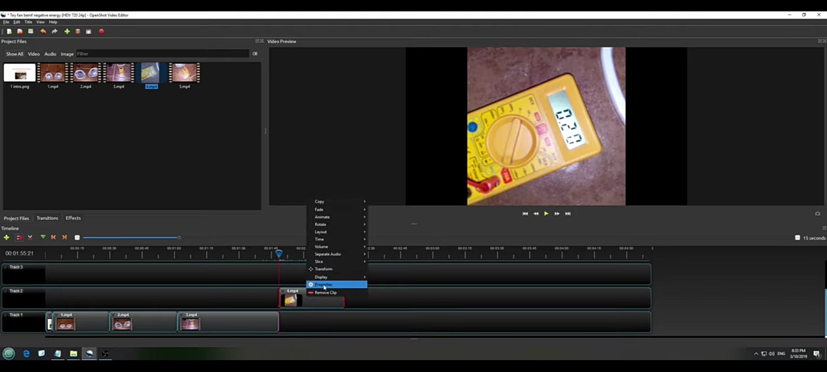
Task: Click the gray Redo arrow icon
Action: pyautogui.click(x=54, y=32)
